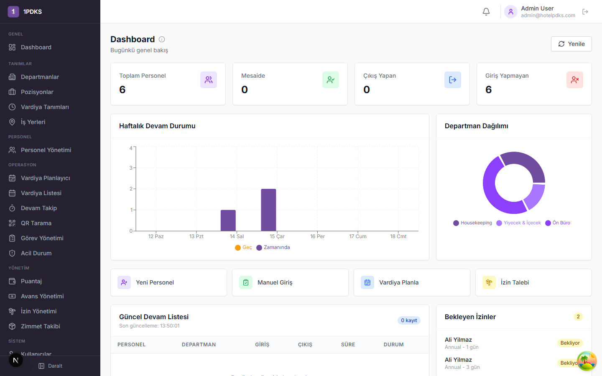Collapse the sidebar with Daralt
This screenshot has width=602, height=376.
[50, 366]
